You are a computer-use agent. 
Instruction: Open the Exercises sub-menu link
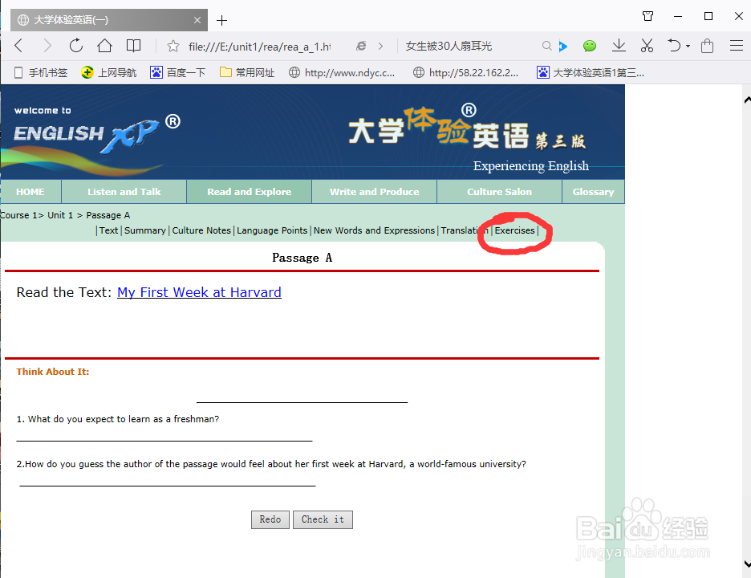pos(514,230)
